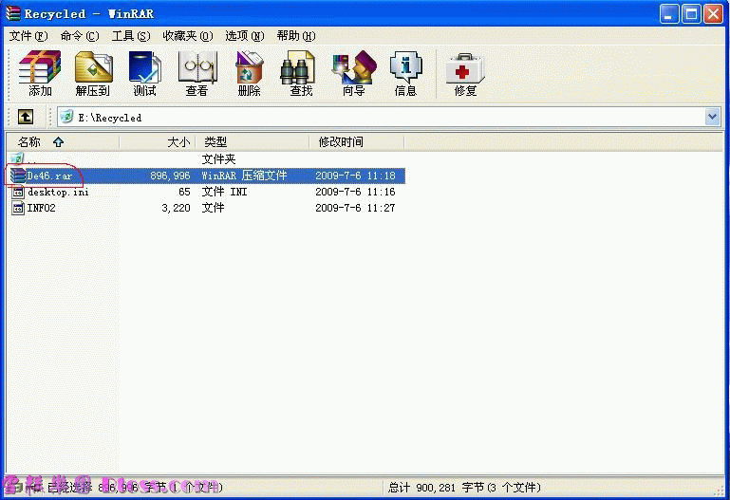Click the 测试 (Test) toolbar icon
The image size is (730, 500).
click(x=145, y=67)
